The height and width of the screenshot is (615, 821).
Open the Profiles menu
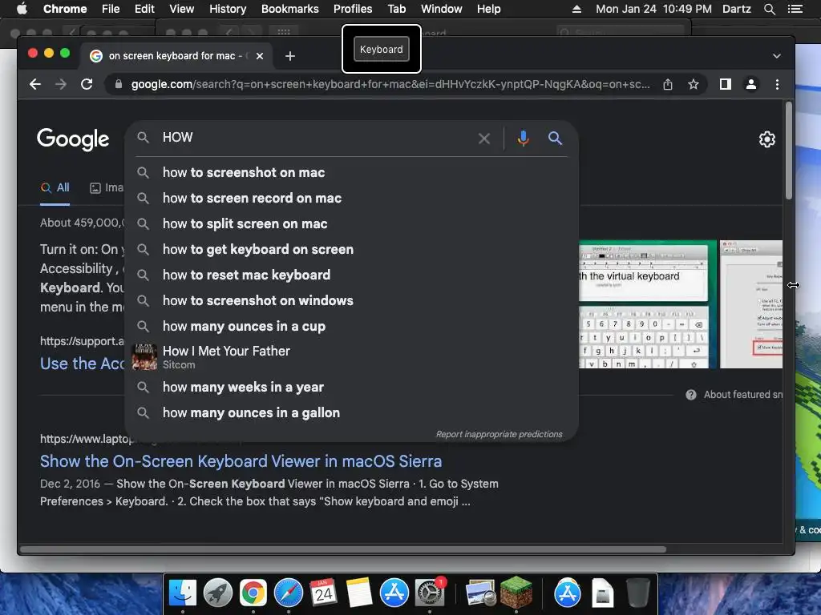(x=353, y=9)
